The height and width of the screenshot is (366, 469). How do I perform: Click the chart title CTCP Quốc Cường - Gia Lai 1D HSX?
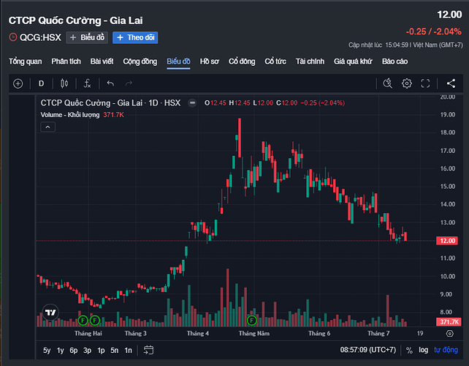[x=110, y=102]
